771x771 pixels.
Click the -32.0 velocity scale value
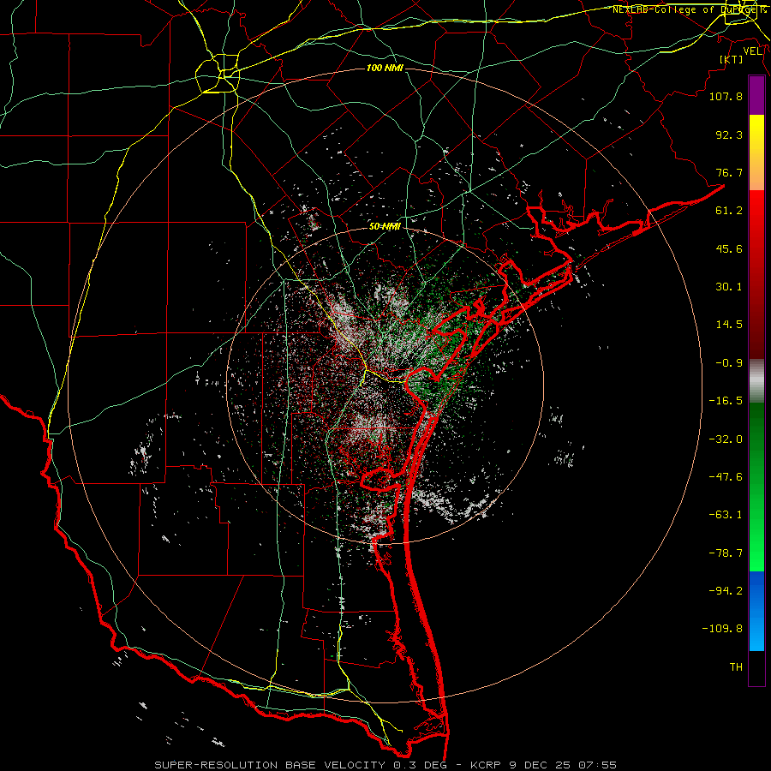click(726, 439)
